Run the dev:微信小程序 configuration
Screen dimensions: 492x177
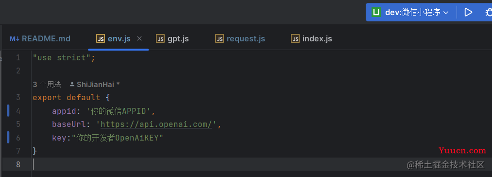pos(468,12)
